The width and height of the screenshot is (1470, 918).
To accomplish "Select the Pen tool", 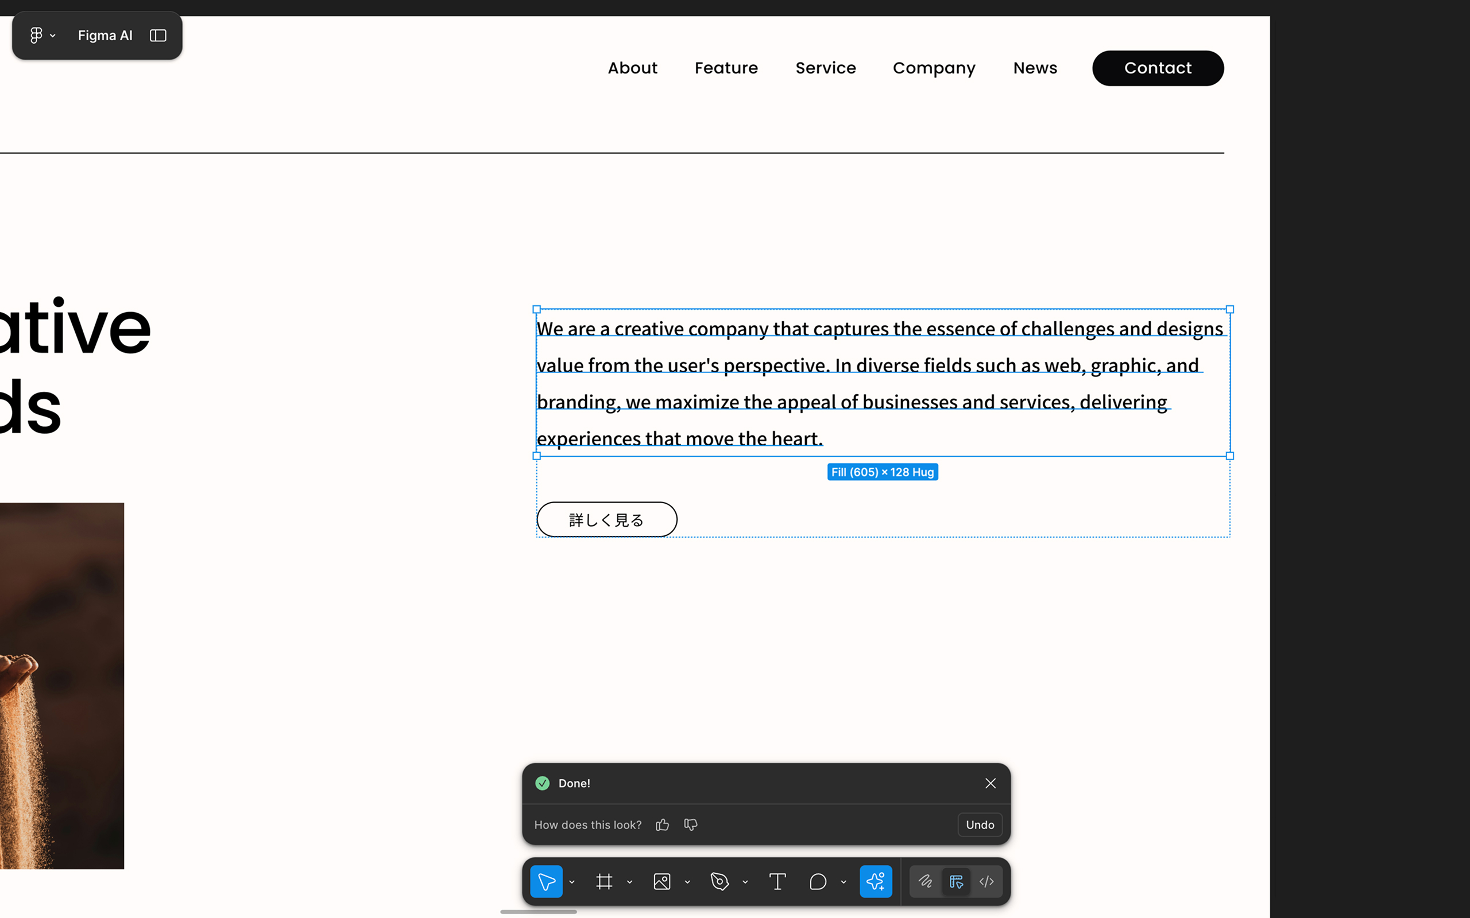I will click(x=719, y=881).
